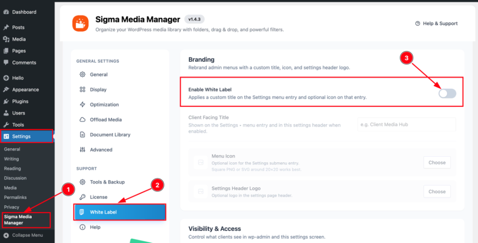Click the Optimization lightning bolt icon
This screenshot has width=478, height=243.
82,104
